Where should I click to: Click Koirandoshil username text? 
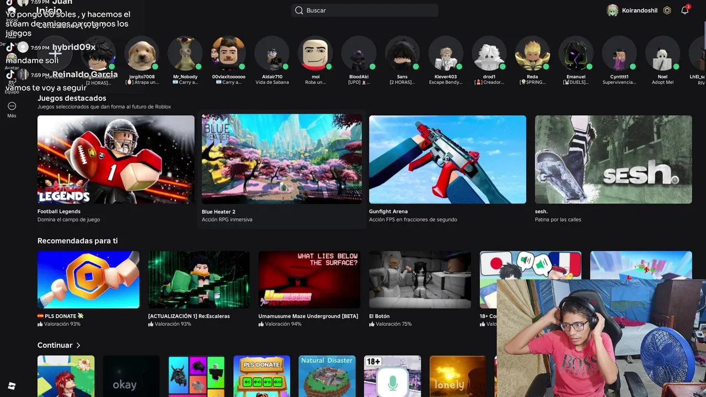pyautogui.click(x=640, y=10)
